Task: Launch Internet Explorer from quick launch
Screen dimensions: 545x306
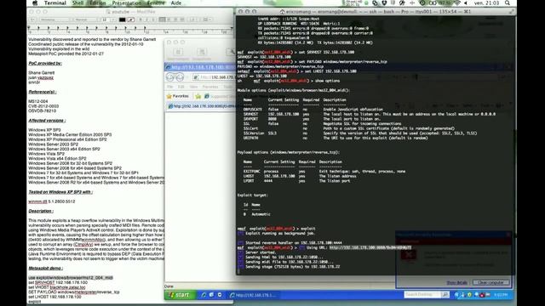Action: click(x=204, y=295)
